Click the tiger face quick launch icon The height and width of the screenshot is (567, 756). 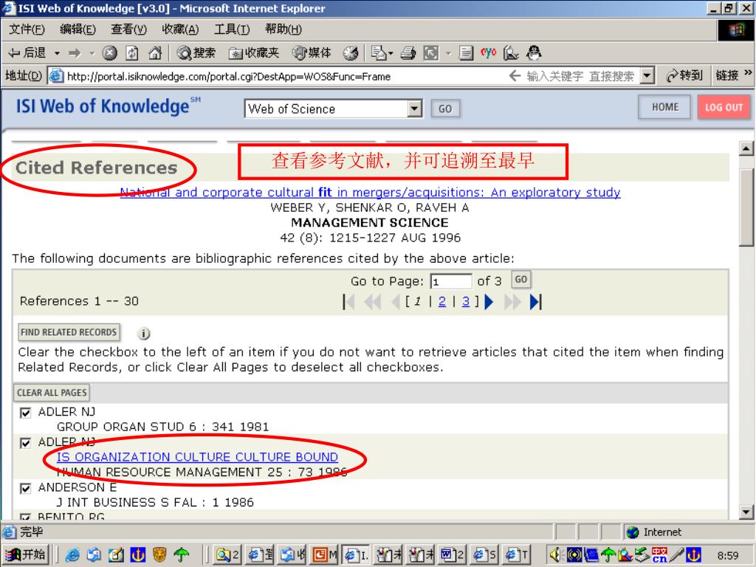coord(159,555)
